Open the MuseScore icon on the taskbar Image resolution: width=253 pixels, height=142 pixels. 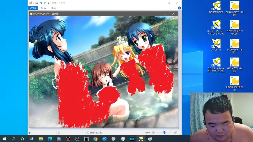pyautogui.click(x=104, y=139)
